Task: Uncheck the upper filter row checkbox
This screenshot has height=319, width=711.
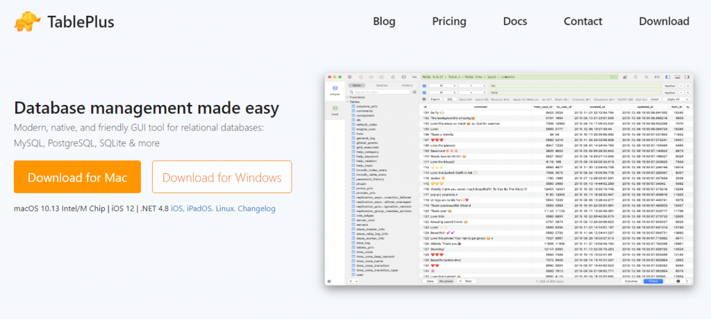Action: point(424,85)
